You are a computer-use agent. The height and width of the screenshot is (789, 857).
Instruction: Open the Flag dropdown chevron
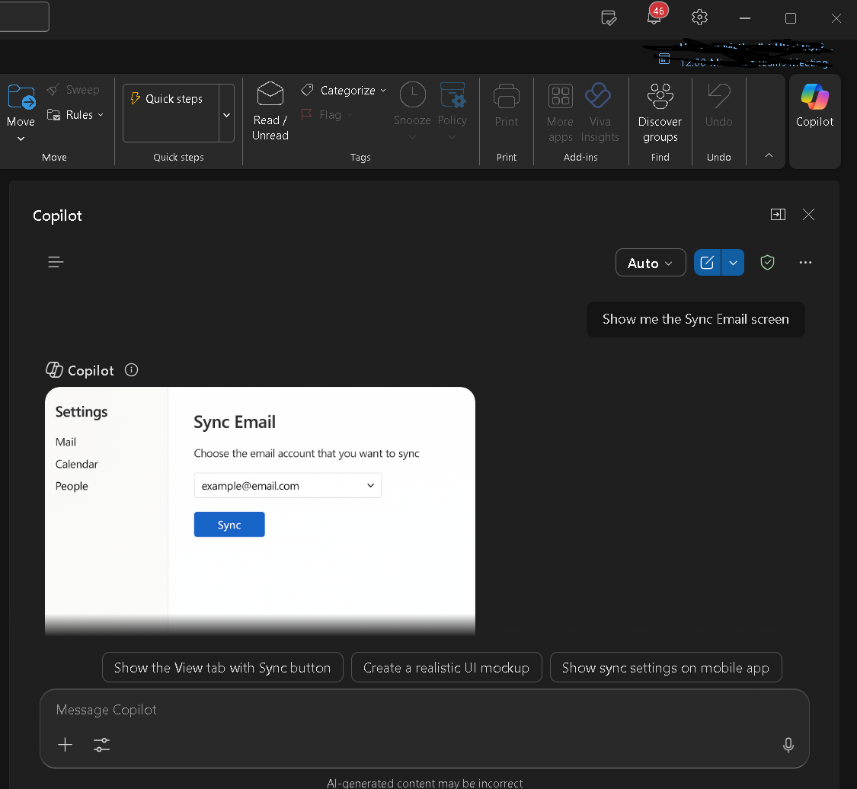pyautogui.click(x=350, y=115)
